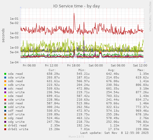Click the sdc read indigo legend swatch

(5, 89)
